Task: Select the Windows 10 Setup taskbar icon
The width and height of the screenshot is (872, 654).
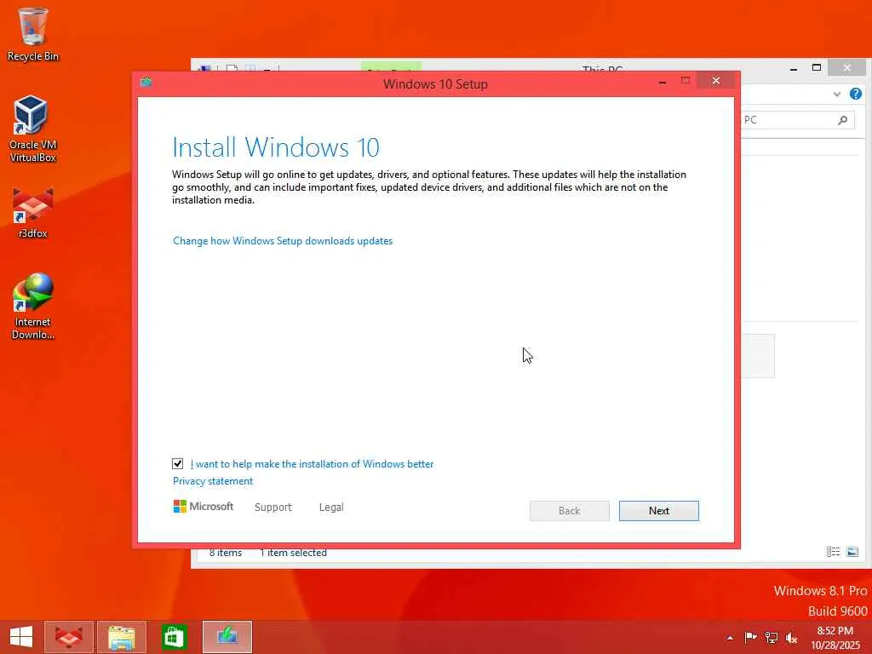Action: tap(227, 637)
